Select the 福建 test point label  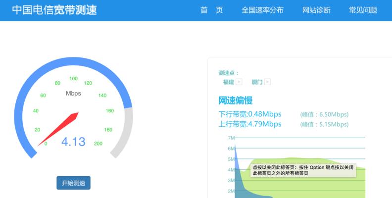point(229,82)
